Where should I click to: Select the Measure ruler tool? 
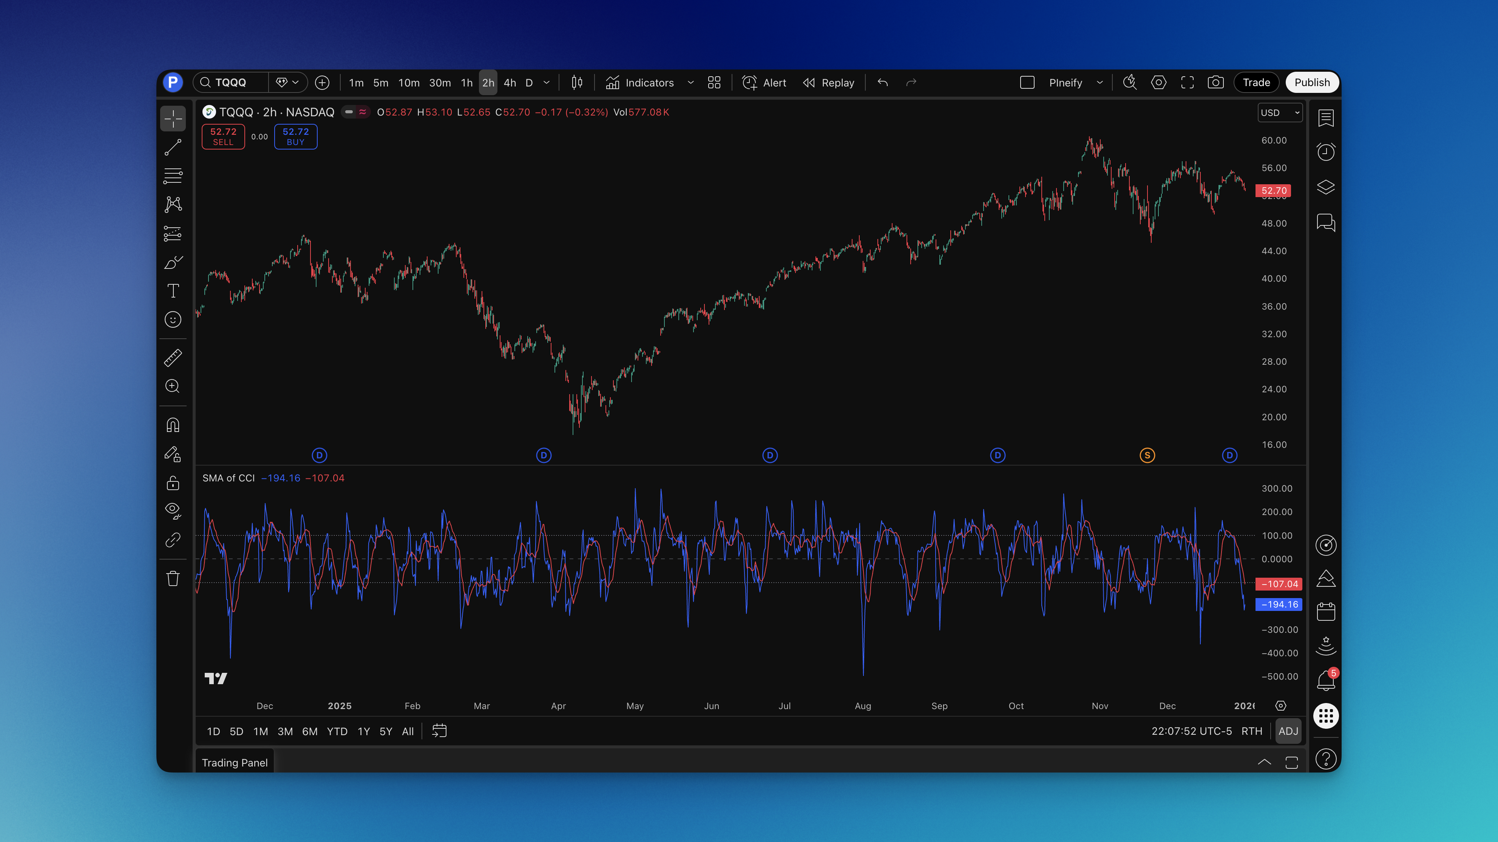coord(173,358)
